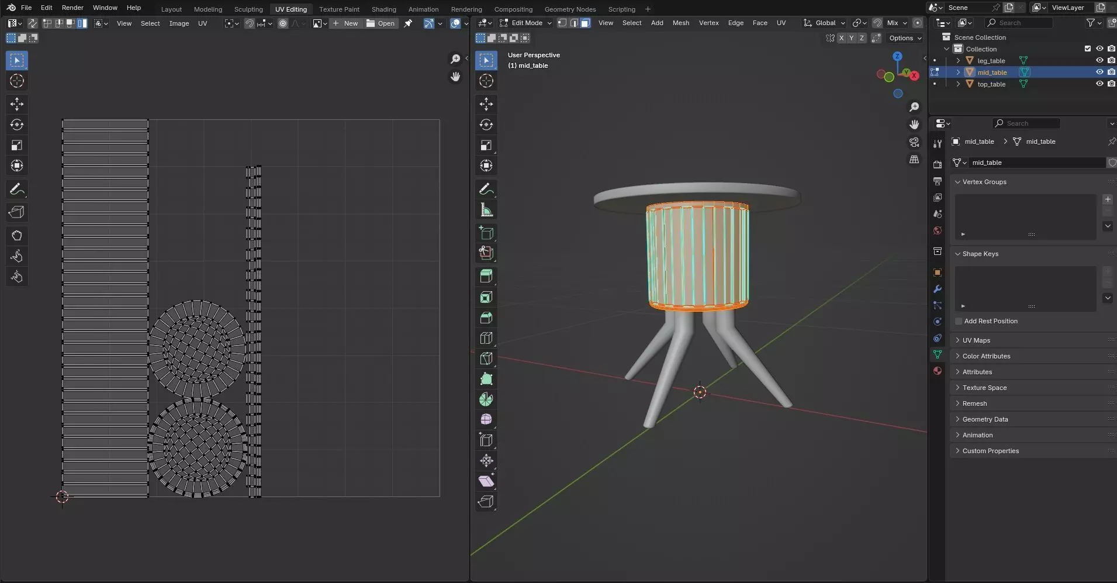The width and height of the screenshot is (1117, 583).
Task: Toggle snapping in 3D viewport header
Action: tap(877, 23)
